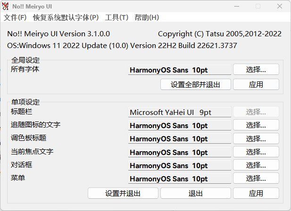
Task: Open the 恢复系统默认字体(P) menu
Action: pyautogui.click(x=66, y=17)
